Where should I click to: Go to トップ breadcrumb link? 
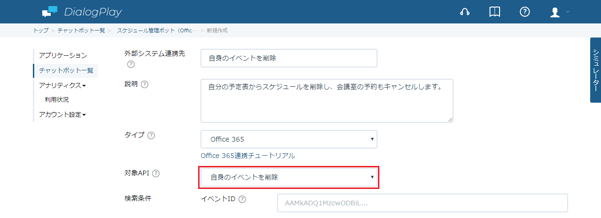[40, 30]
